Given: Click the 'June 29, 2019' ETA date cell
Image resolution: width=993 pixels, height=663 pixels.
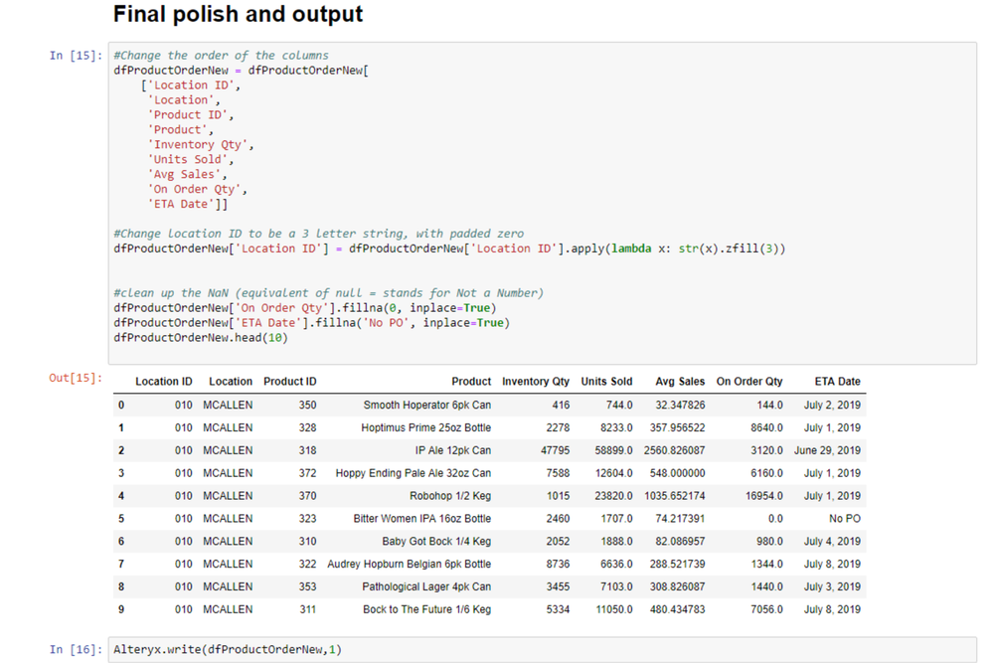Looking at the screenshot, I should (827, 450).
